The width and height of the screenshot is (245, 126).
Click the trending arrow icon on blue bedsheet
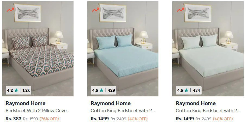tap(96, 10)
